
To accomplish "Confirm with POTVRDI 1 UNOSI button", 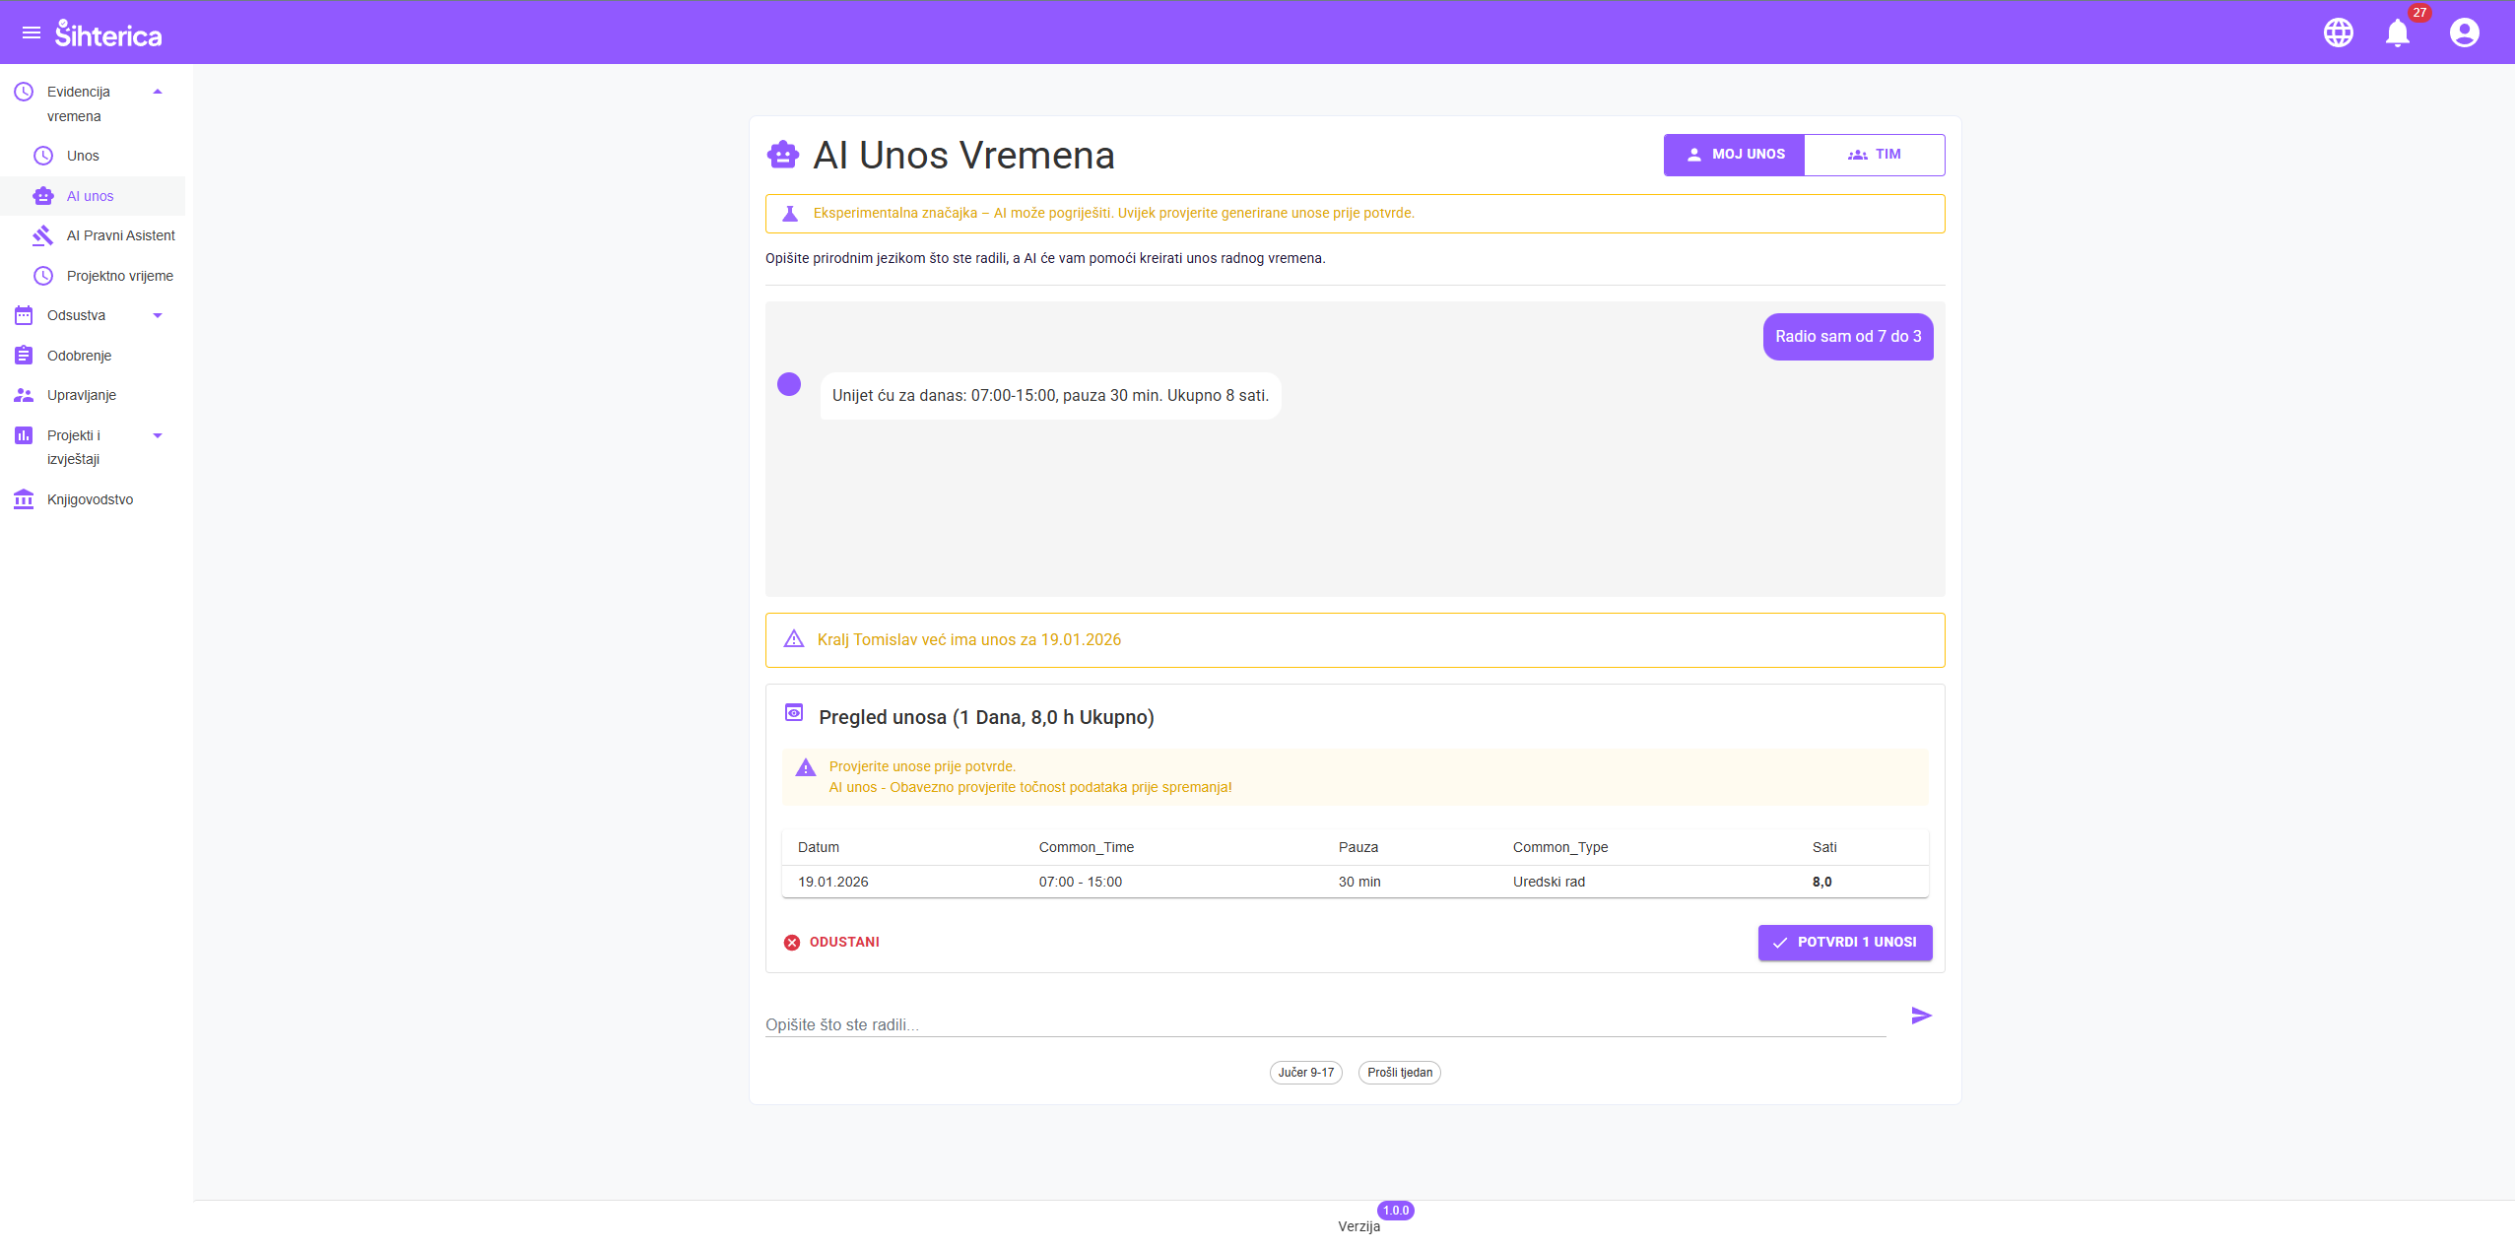I will 1844,943.
